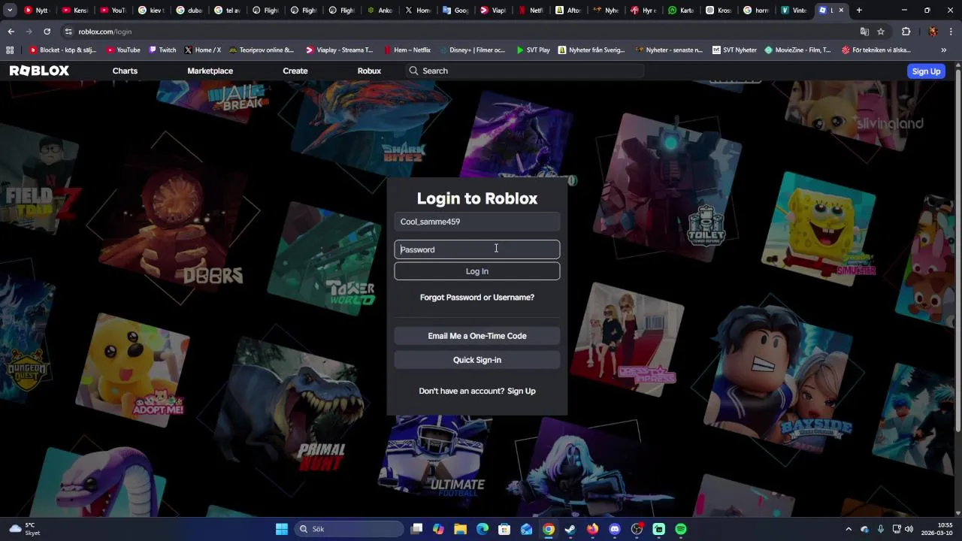Open the Blocket bookmark
The width and height of the screenshot is (962, 541).
pos(64,50)
